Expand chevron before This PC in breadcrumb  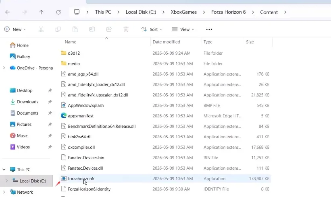tap(87, 12)
